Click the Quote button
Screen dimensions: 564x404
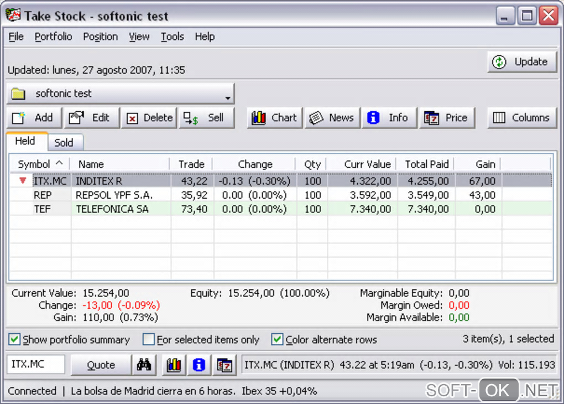click(101, 365)
